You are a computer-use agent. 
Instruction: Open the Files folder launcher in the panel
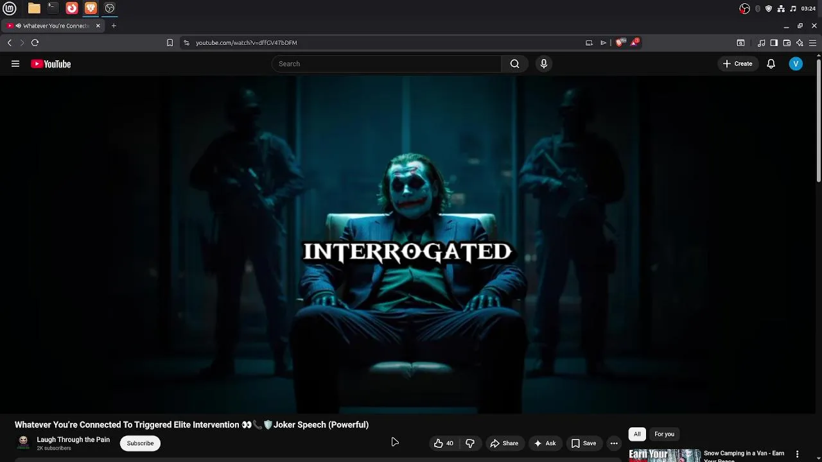click(34, 8)
